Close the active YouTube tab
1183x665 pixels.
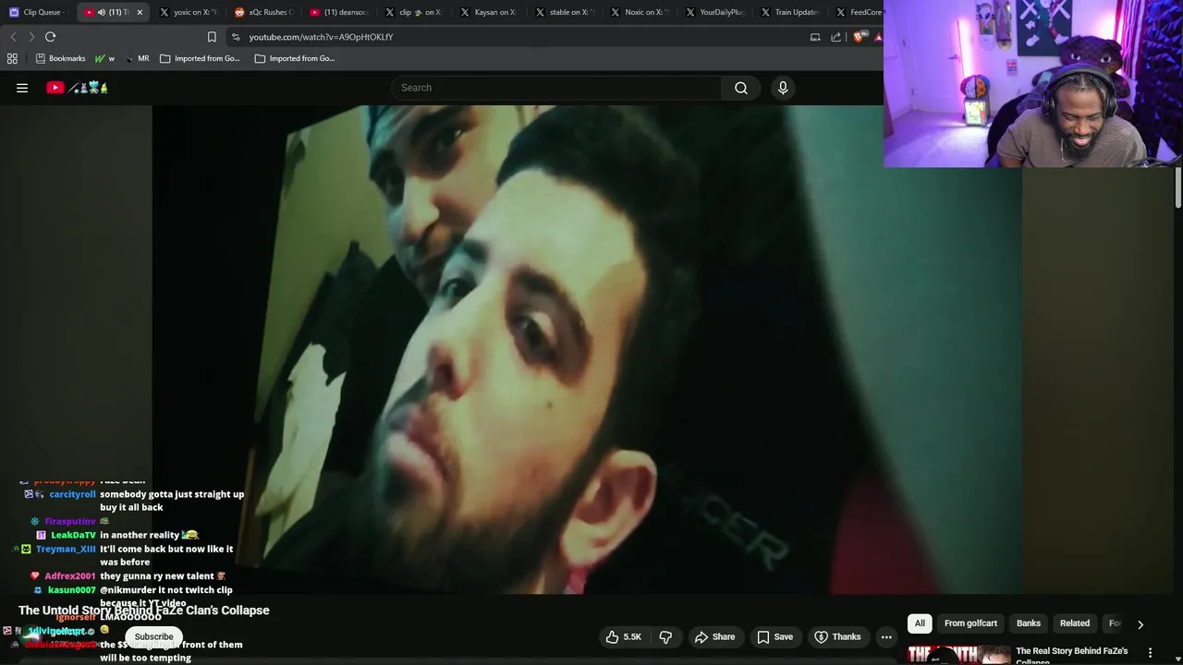tap(140, 12)
